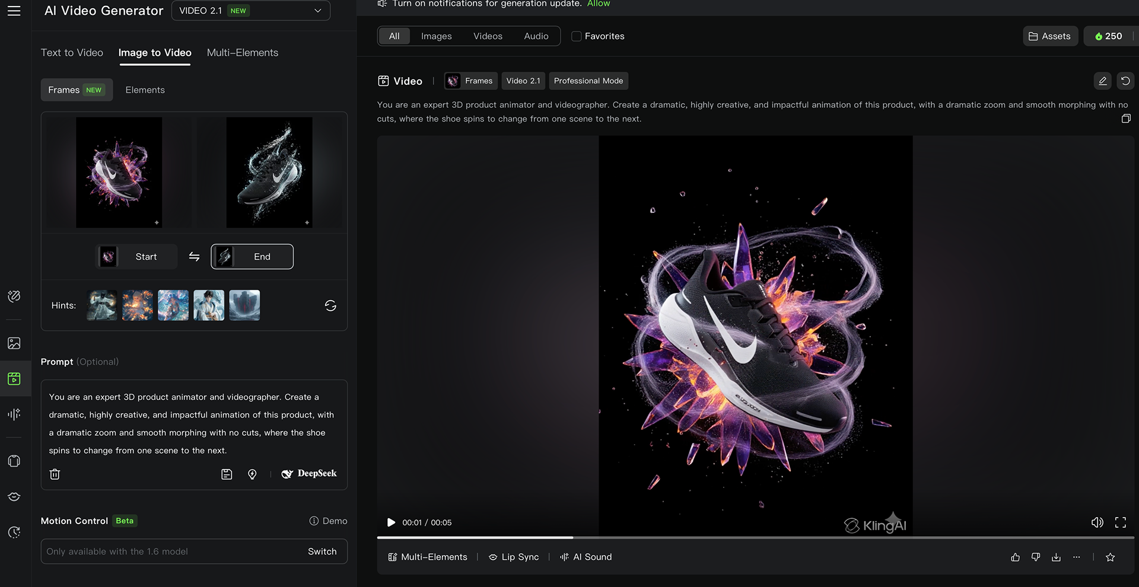Copy the video prompt text
Viewport: 1139px width, 587px height.
click(x=1126, y=119)
